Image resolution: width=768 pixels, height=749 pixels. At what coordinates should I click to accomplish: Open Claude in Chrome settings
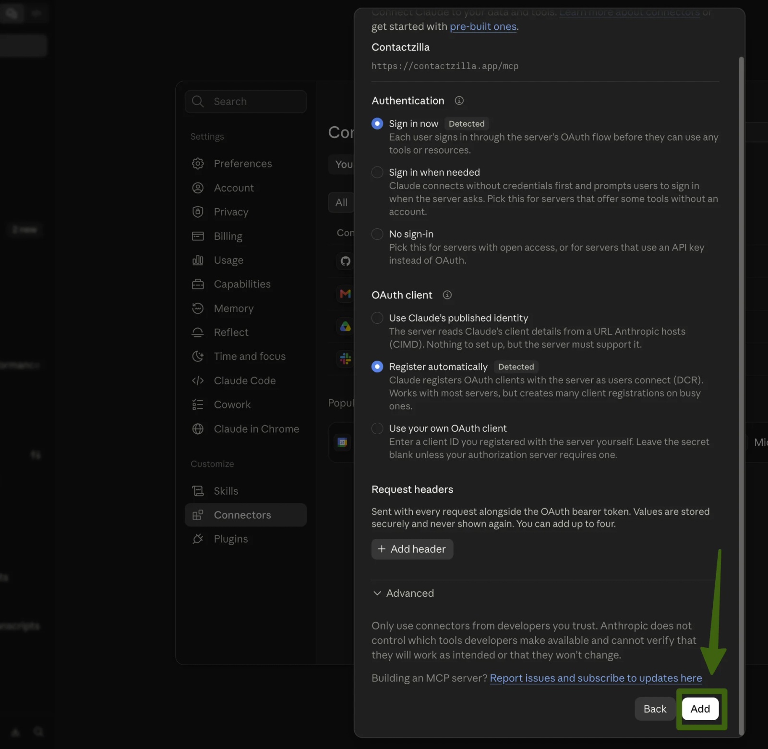[245, 428]
